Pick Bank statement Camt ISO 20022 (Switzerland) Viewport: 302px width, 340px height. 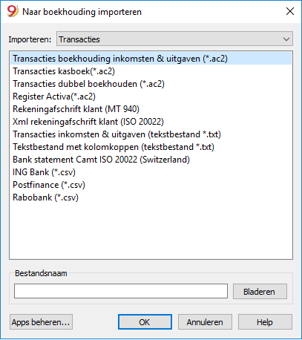click(x=151, y=160)
